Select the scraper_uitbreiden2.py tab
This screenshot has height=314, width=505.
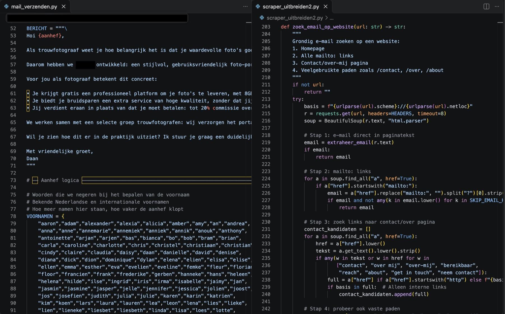(x=291, y=6)
